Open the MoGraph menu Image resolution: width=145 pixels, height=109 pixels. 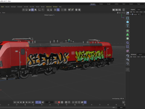pyautogui.click(x=13, y=7)
